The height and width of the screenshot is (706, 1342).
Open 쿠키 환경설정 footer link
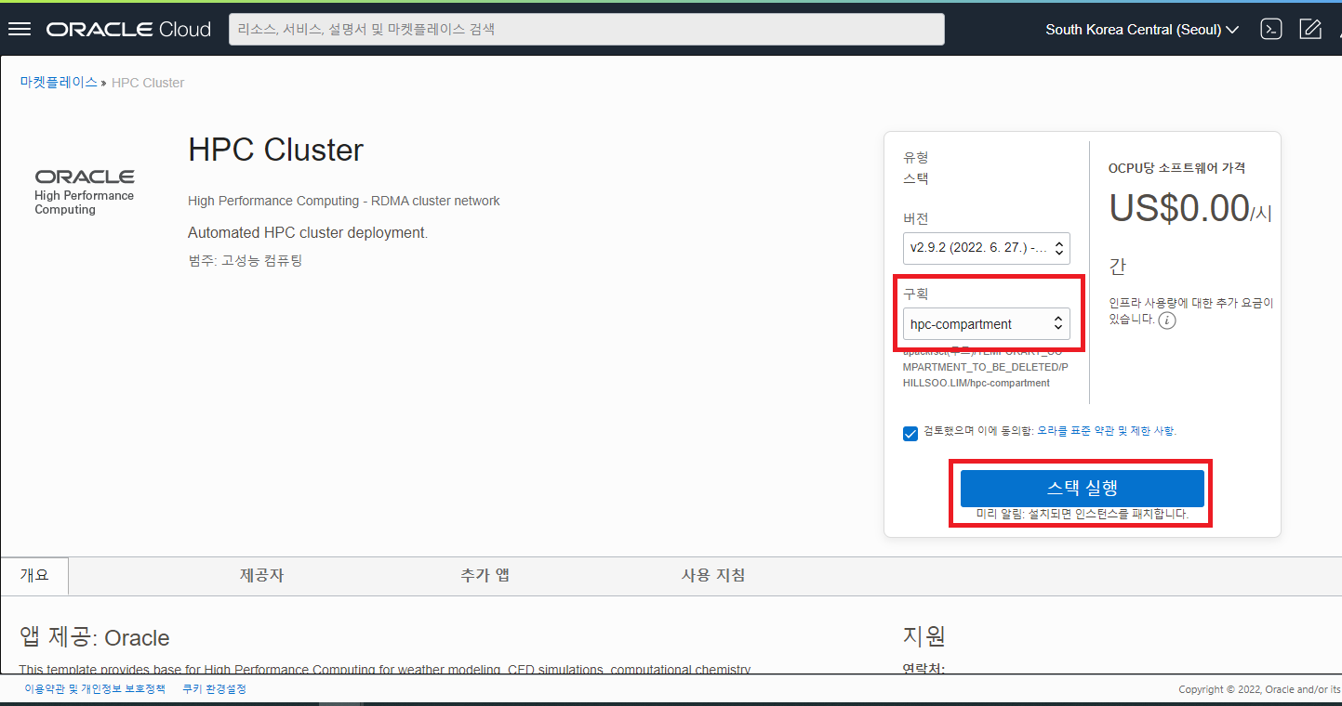point(214,689)
